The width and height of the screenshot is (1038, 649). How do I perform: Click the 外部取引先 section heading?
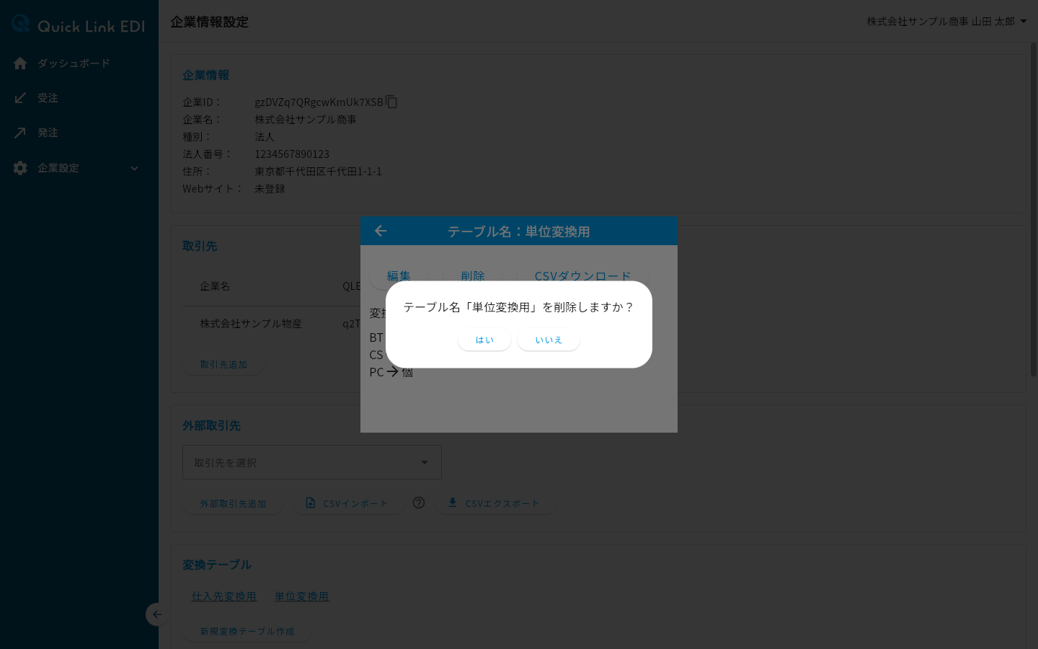[x=211, y=425]
